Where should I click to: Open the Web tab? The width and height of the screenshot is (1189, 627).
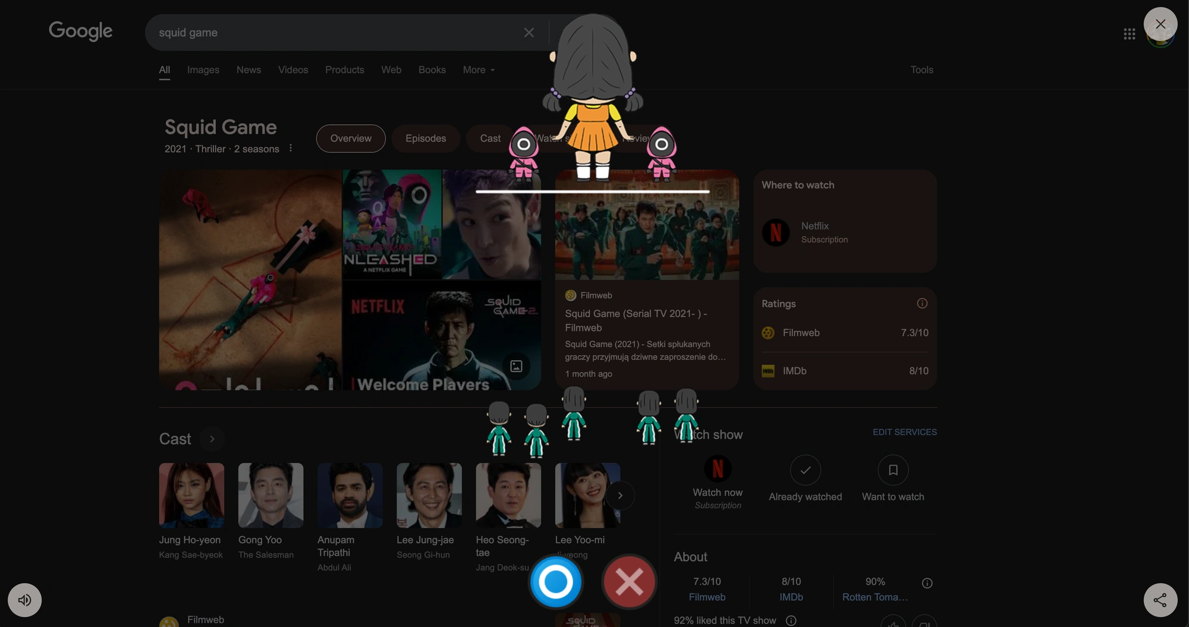tap(391, 70)
